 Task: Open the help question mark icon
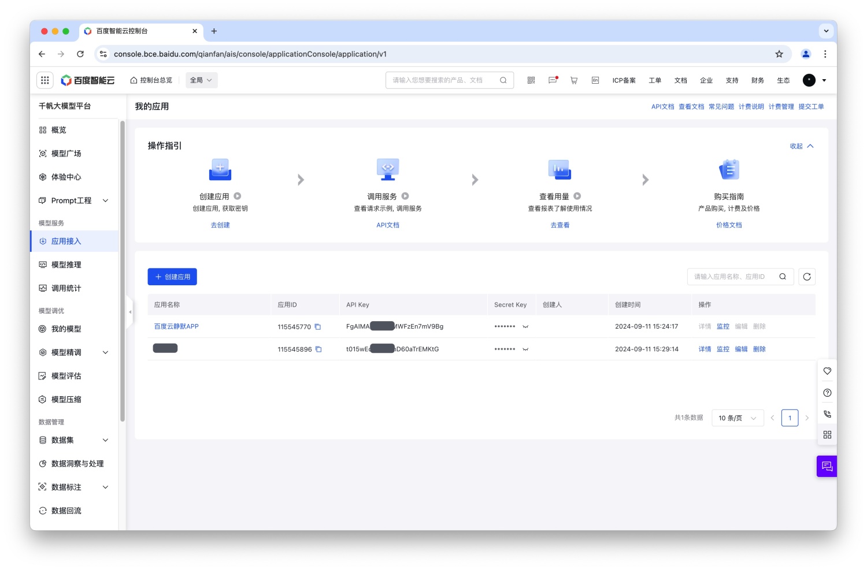tap(827, 393)
